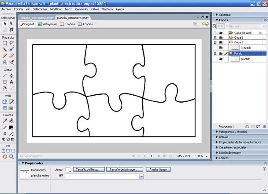The height and width of the screenshot is (194, 268).
Task: Select the Crop tool
Action: [x=11, y=29]
